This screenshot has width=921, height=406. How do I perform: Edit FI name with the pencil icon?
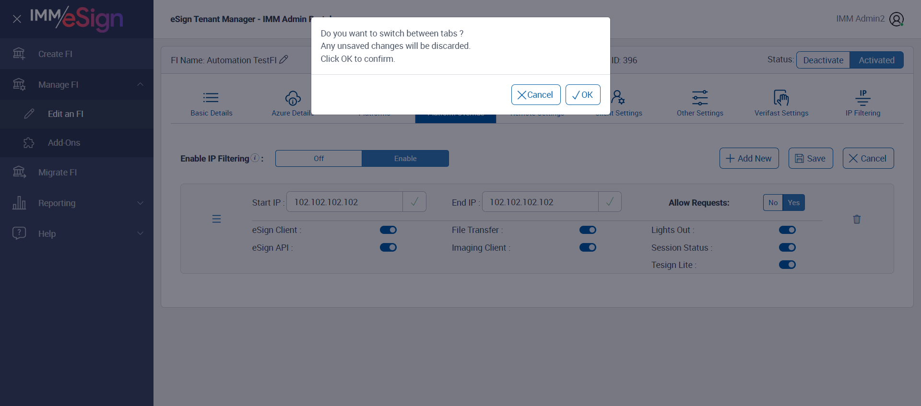point(283,59)
